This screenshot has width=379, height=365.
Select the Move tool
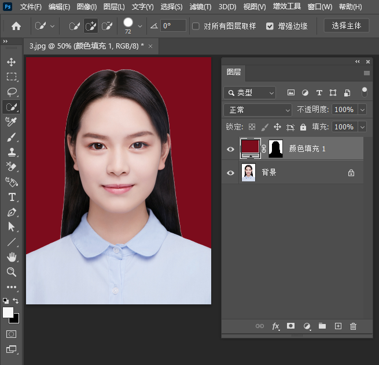(12, 62)
